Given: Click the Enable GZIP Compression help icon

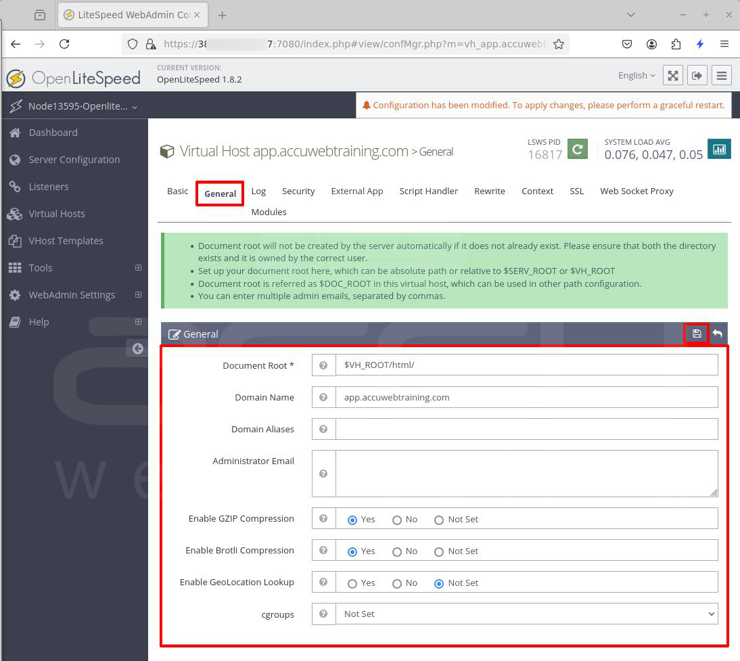Looking at the screenshot, I should coord(323,518).
